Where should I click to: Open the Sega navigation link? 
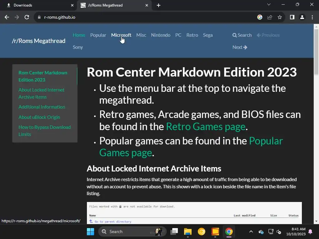tap(208, 35)
